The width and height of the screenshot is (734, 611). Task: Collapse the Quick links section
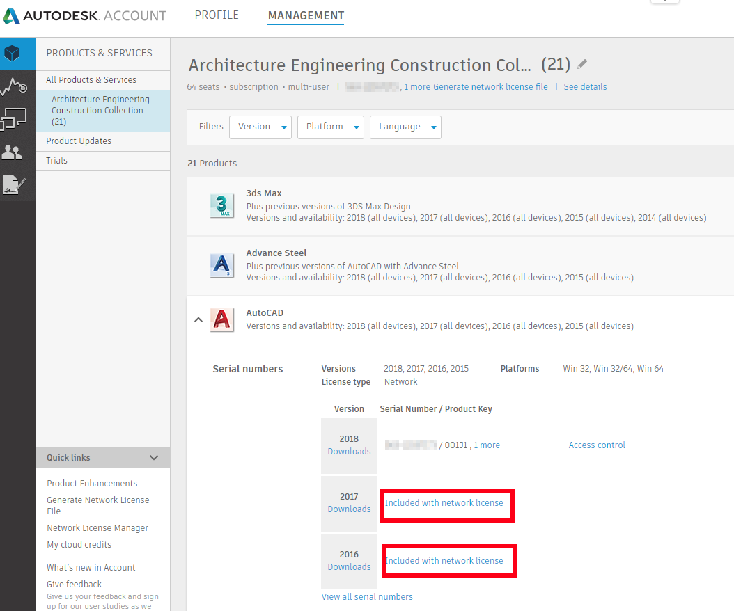(154, 457)
